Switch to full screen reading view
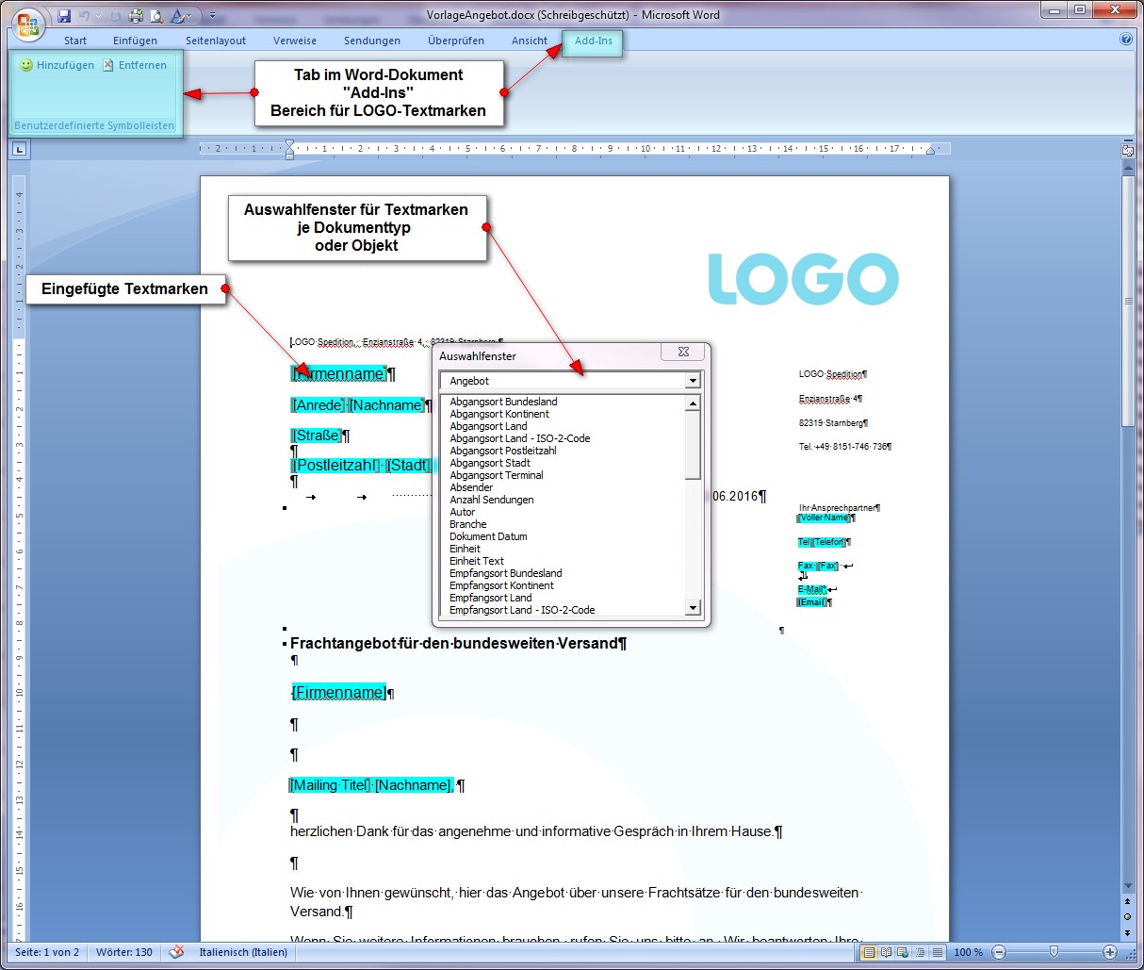This screenshot has height=970, width=1144. 886,952
